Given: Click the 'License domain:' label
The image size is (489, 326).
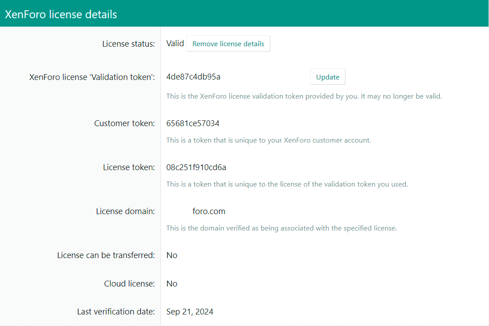Looking at the screenshot, I should [125, 211].
